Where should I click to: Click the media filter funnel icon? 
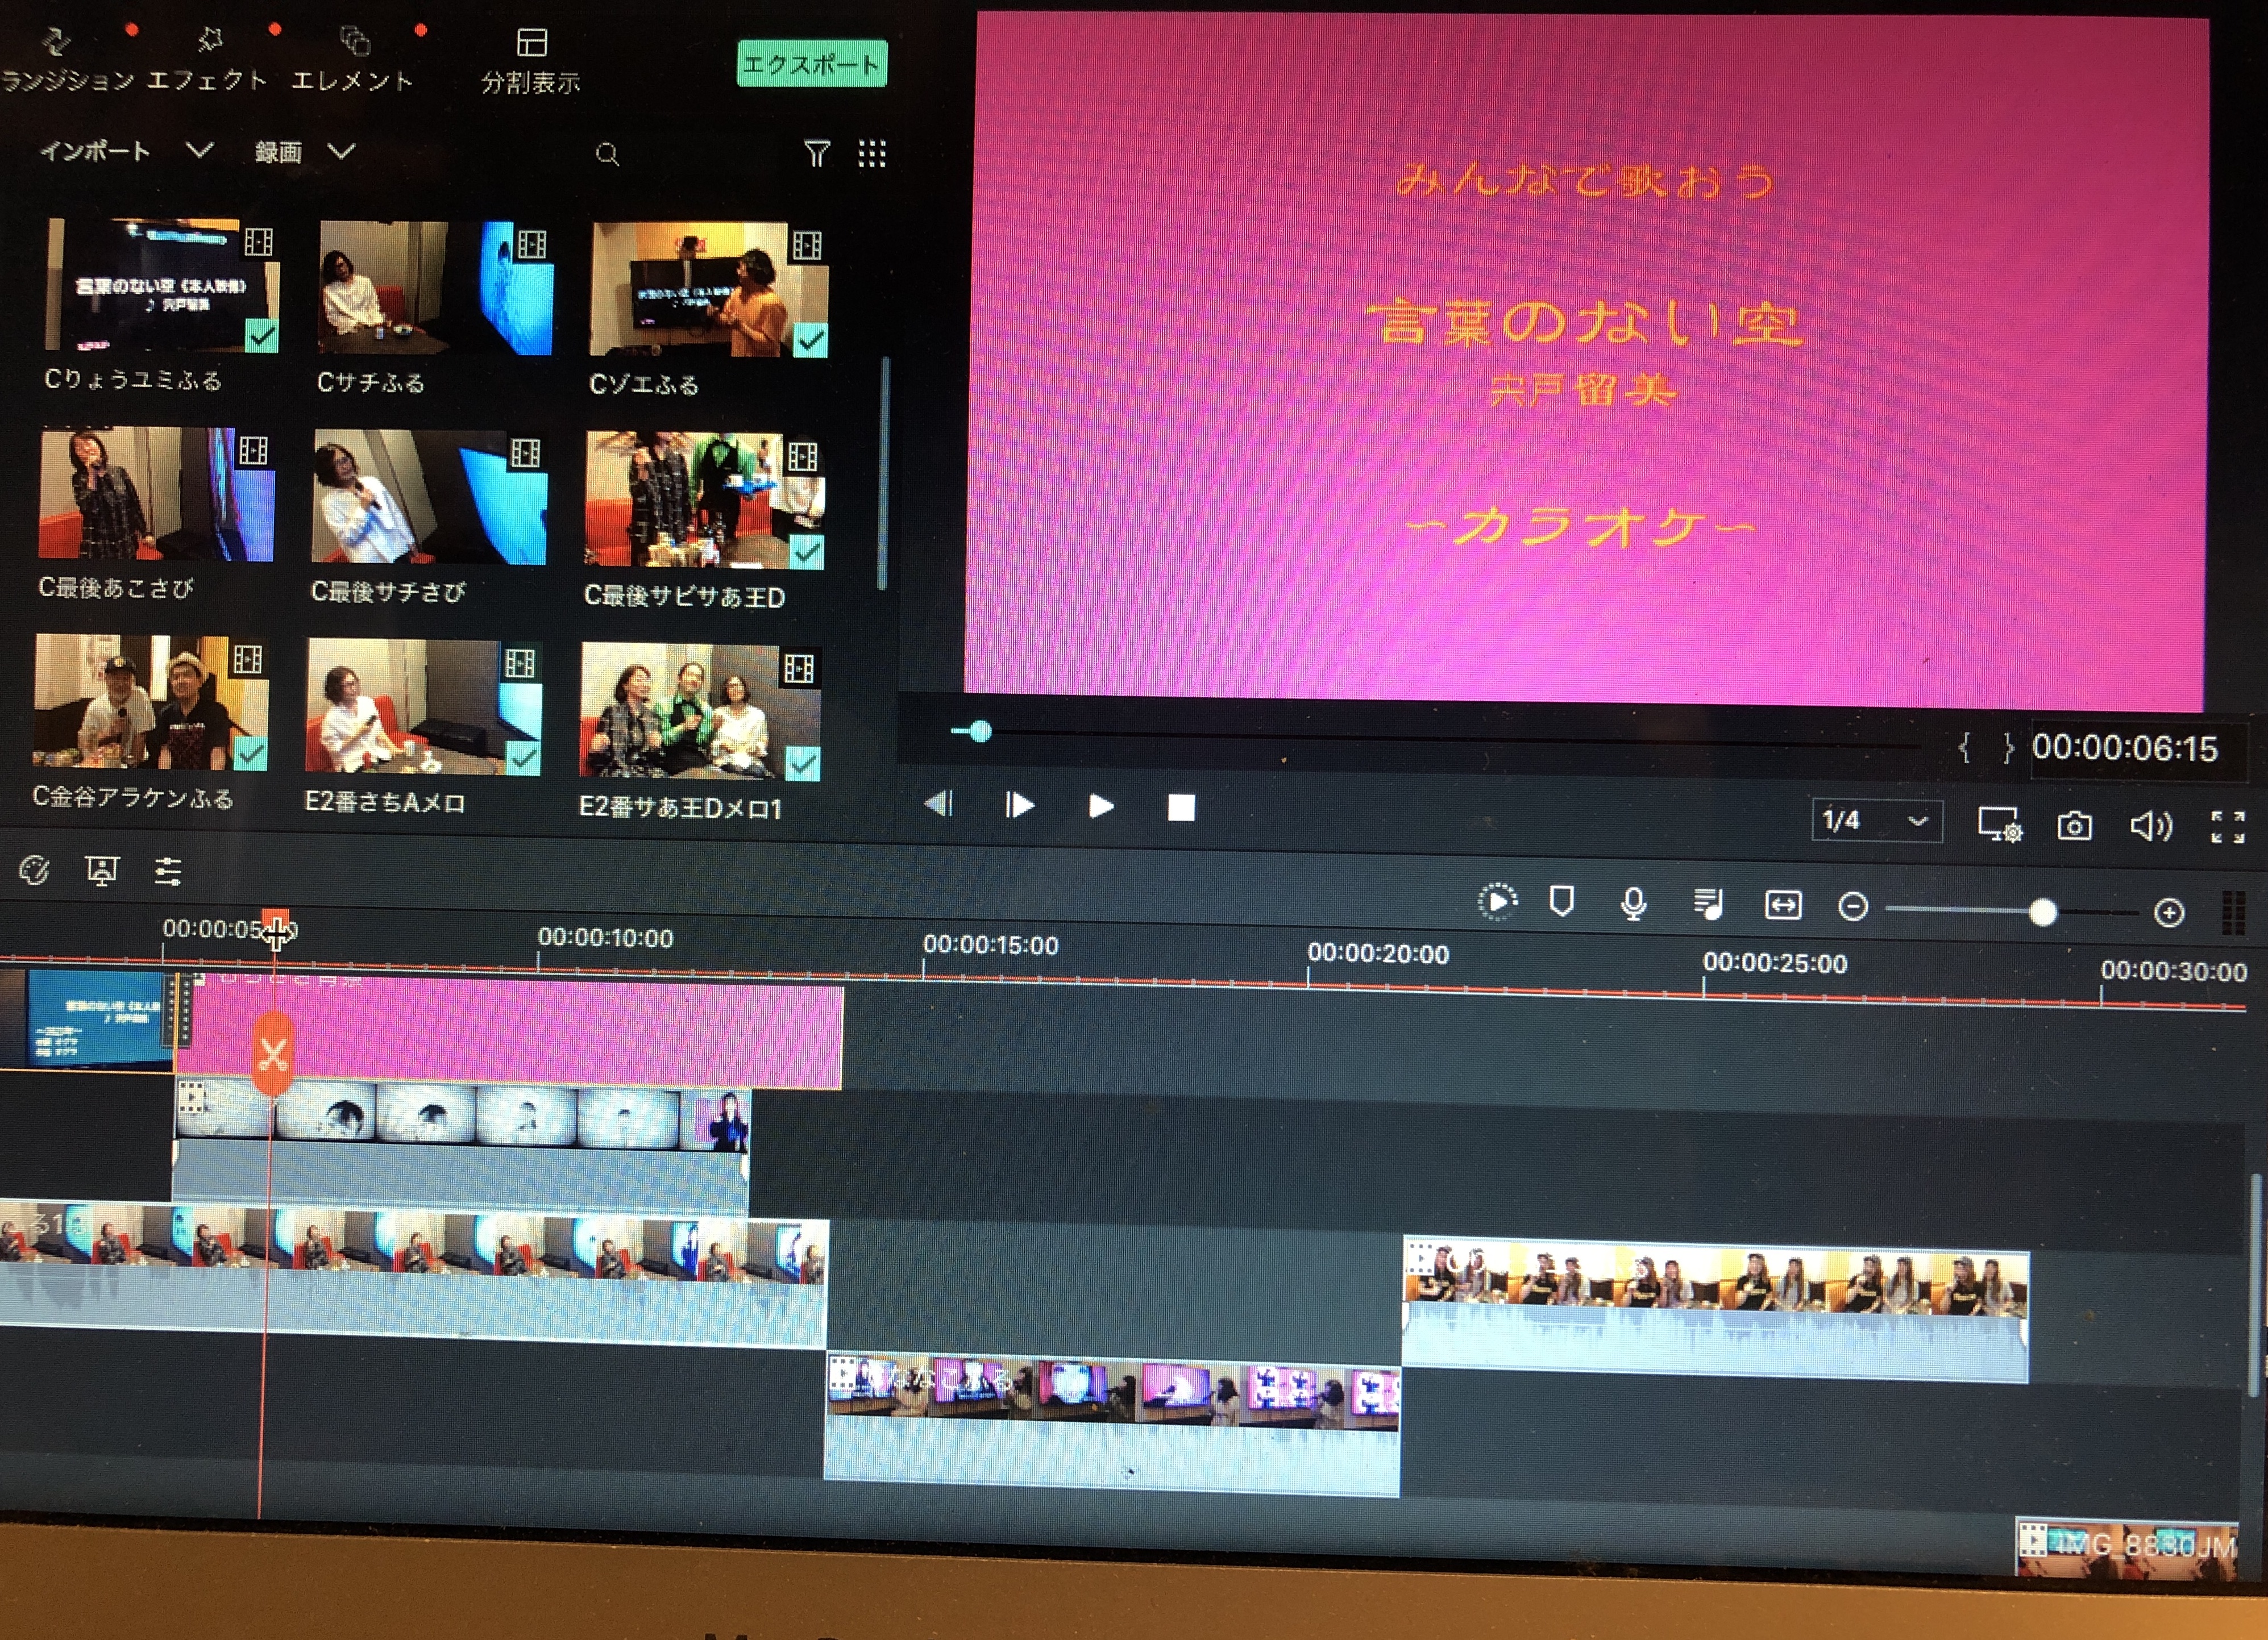point(816,153)
